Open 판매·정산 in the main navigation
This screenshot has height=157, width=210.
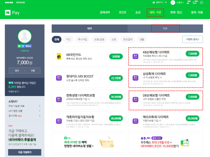[x=176, y=12]
